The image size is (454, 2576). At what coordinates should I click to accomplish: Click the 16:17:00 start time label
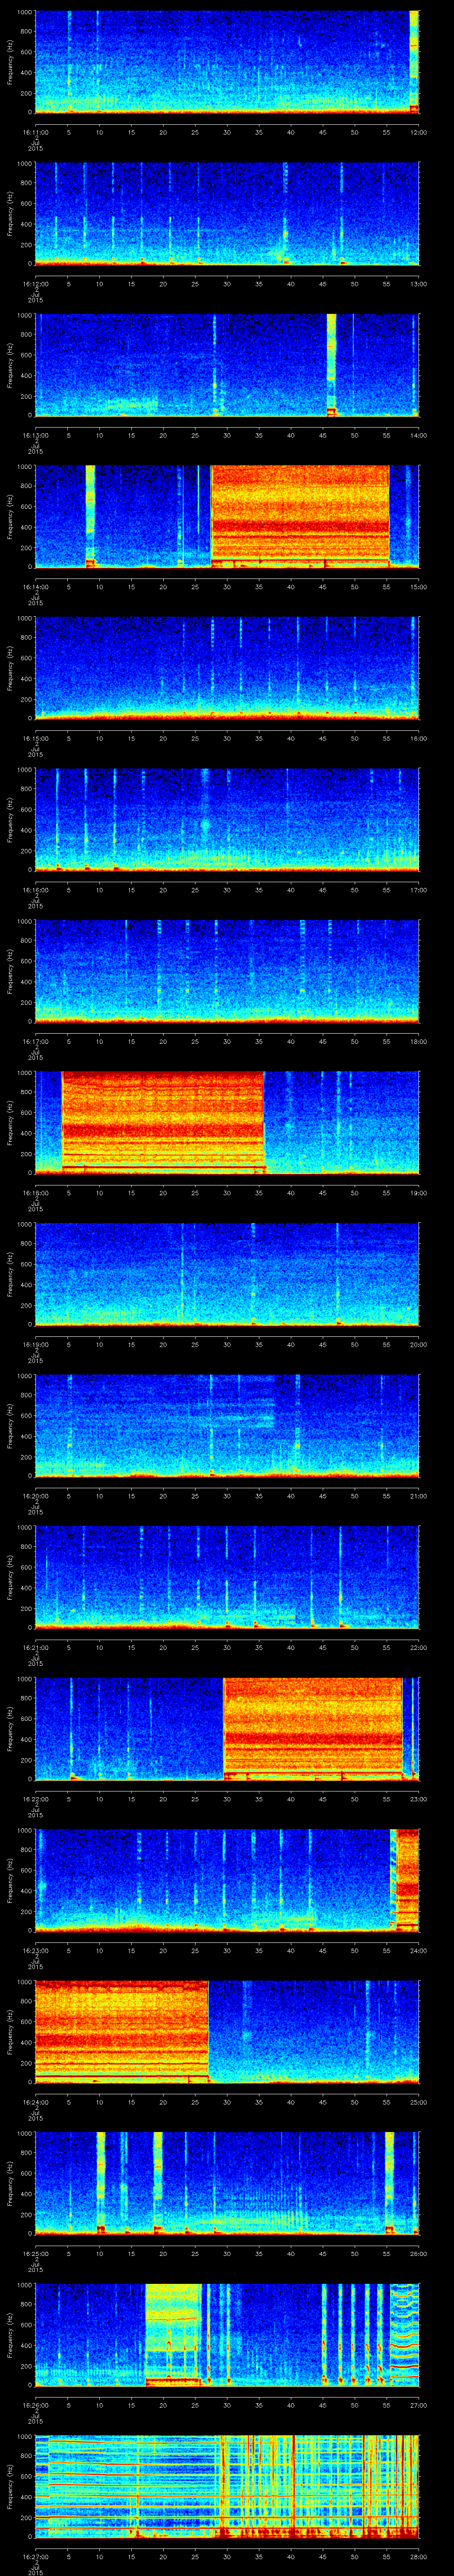(x=35, y=1041)
